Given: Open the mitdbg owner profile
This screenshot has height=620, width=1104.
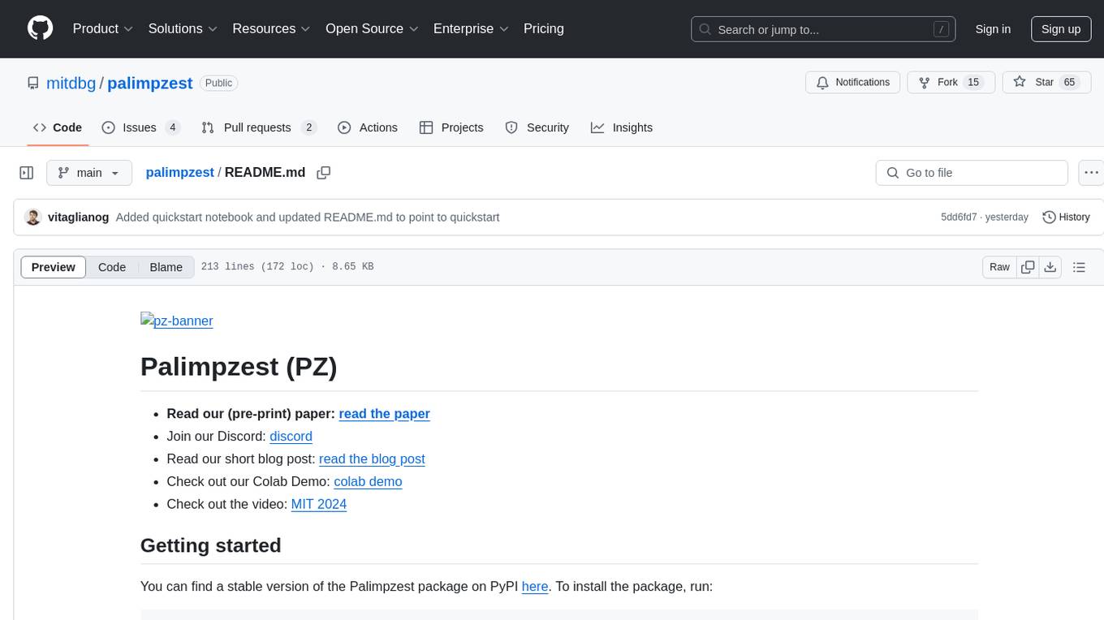Looking at the screenshot, I should [71, 83].
